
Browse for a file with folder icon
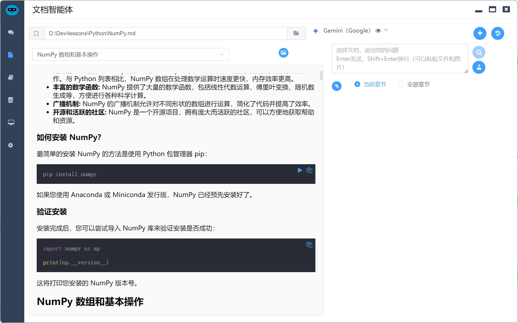tap(296, 33)
